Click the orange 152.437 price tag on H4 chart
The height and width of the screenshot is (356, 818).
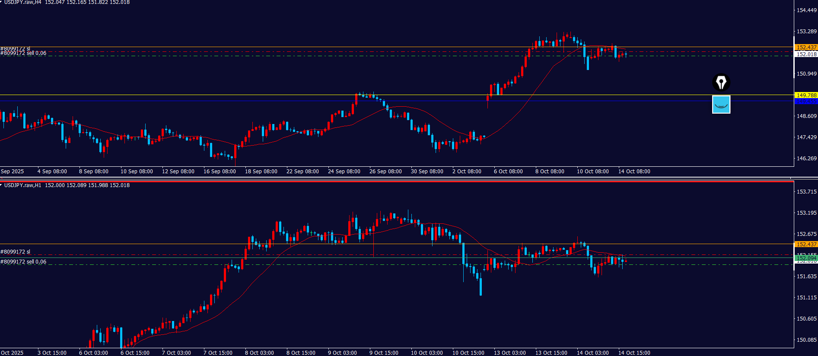click(x=806, y=48)
